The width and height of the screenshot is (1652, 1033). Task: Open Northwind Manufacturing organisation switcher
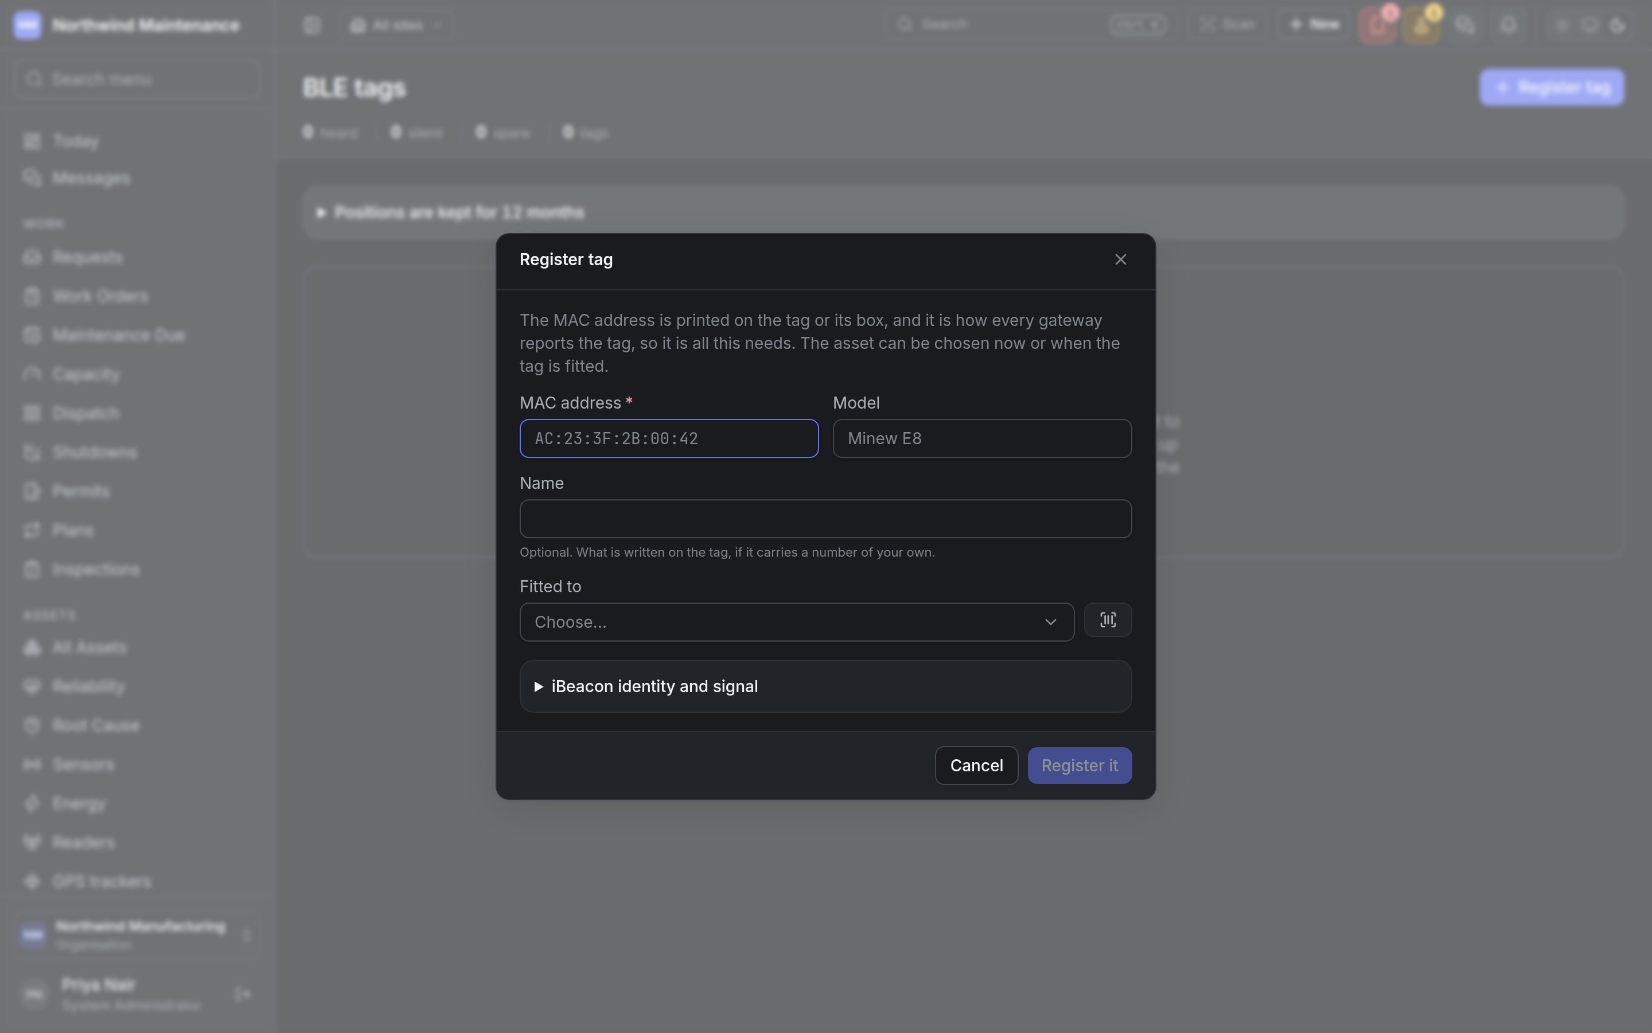click(x=137, y=935)
